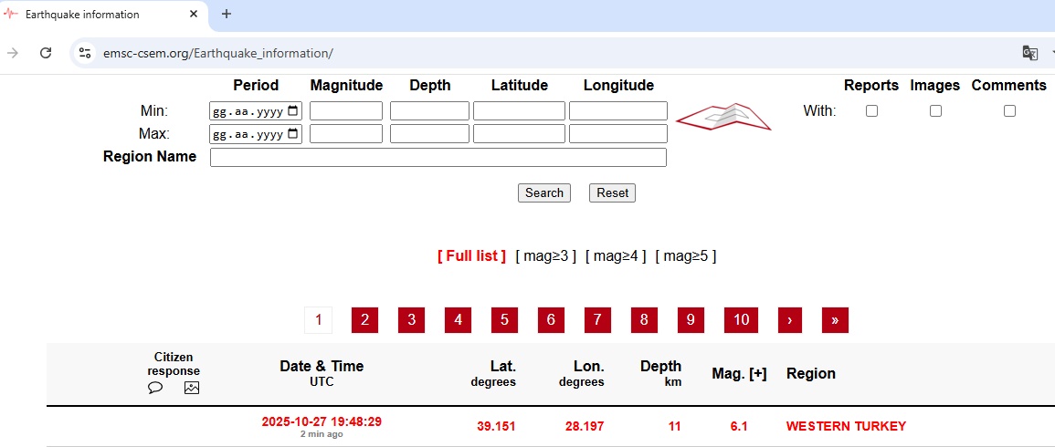Filter earthquakes by mag≥4
Screen dimensions: 1055x447
616,256
